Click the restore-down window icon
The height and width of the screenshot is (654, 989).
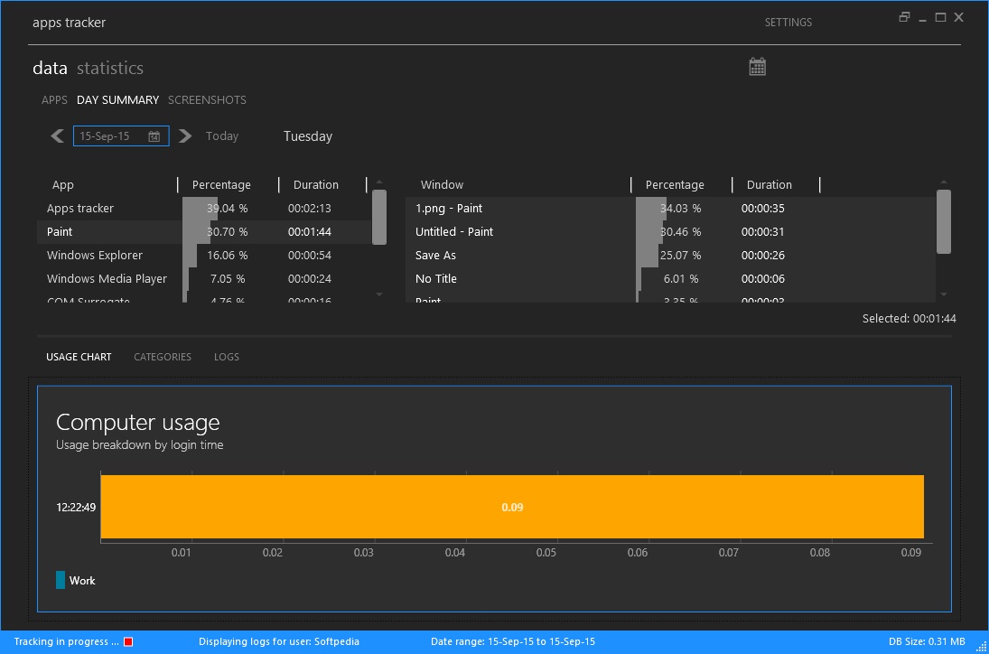(904, 18)
